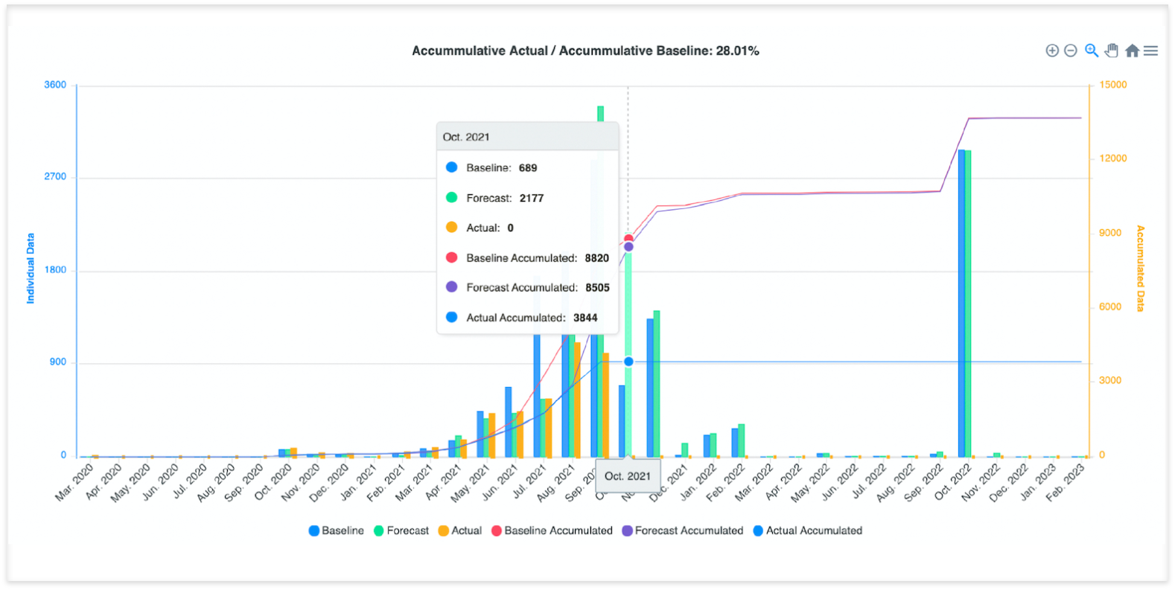Select blue Actual Accumulated point on chart line
Image resolution: width=1175 pixels, height=590 pixels.
click(x=628, y=362)
